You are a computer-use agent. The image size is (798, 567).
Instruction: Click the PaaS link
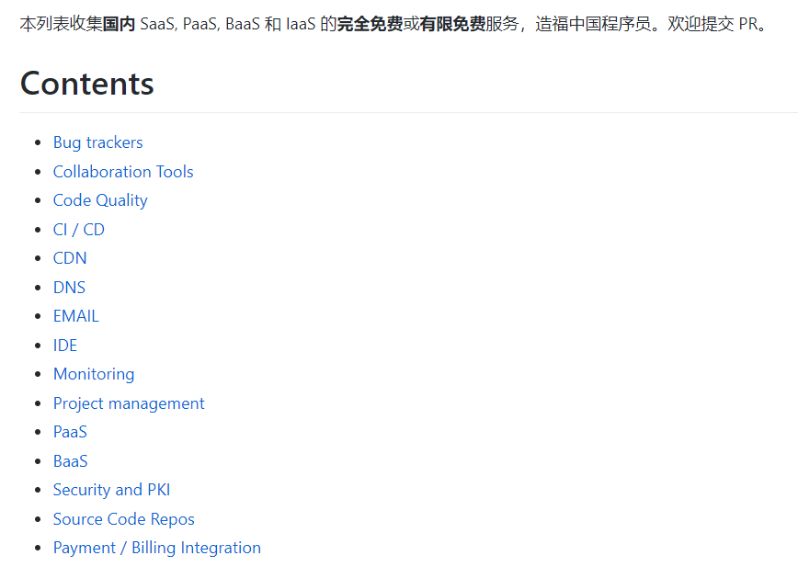point(70,432)
